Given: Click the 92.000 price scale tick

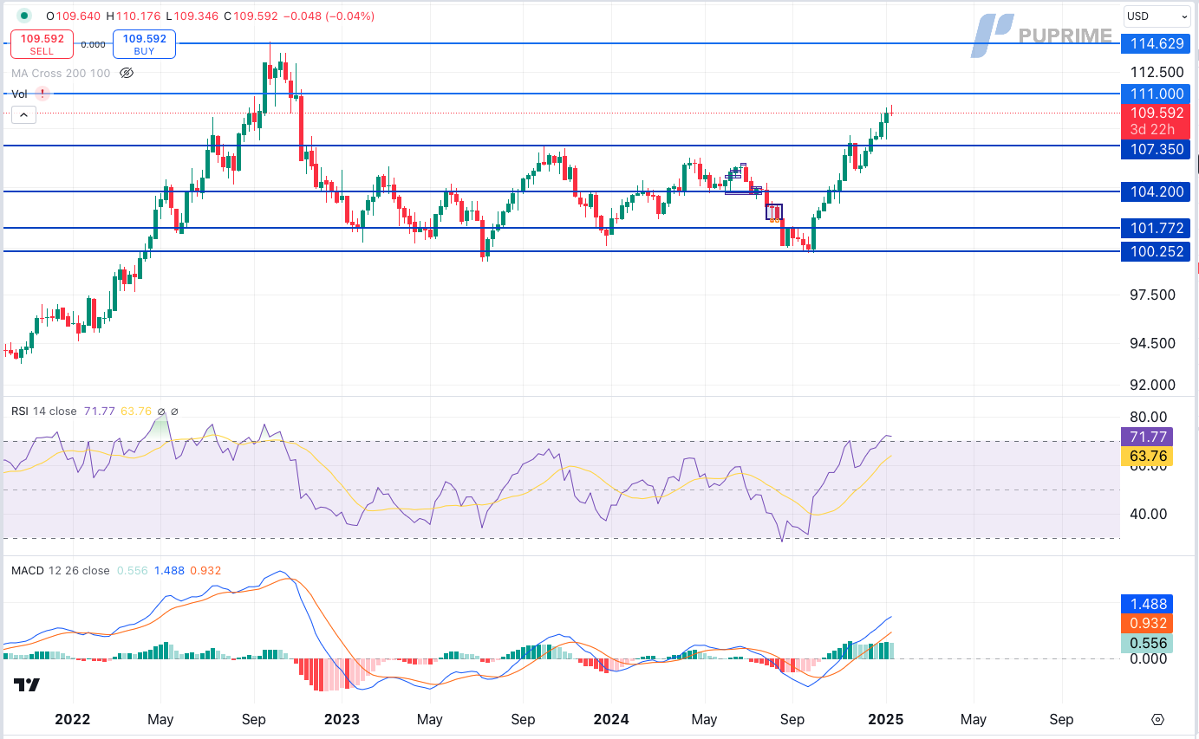Looking at the screenshot, I should 1152,385.
